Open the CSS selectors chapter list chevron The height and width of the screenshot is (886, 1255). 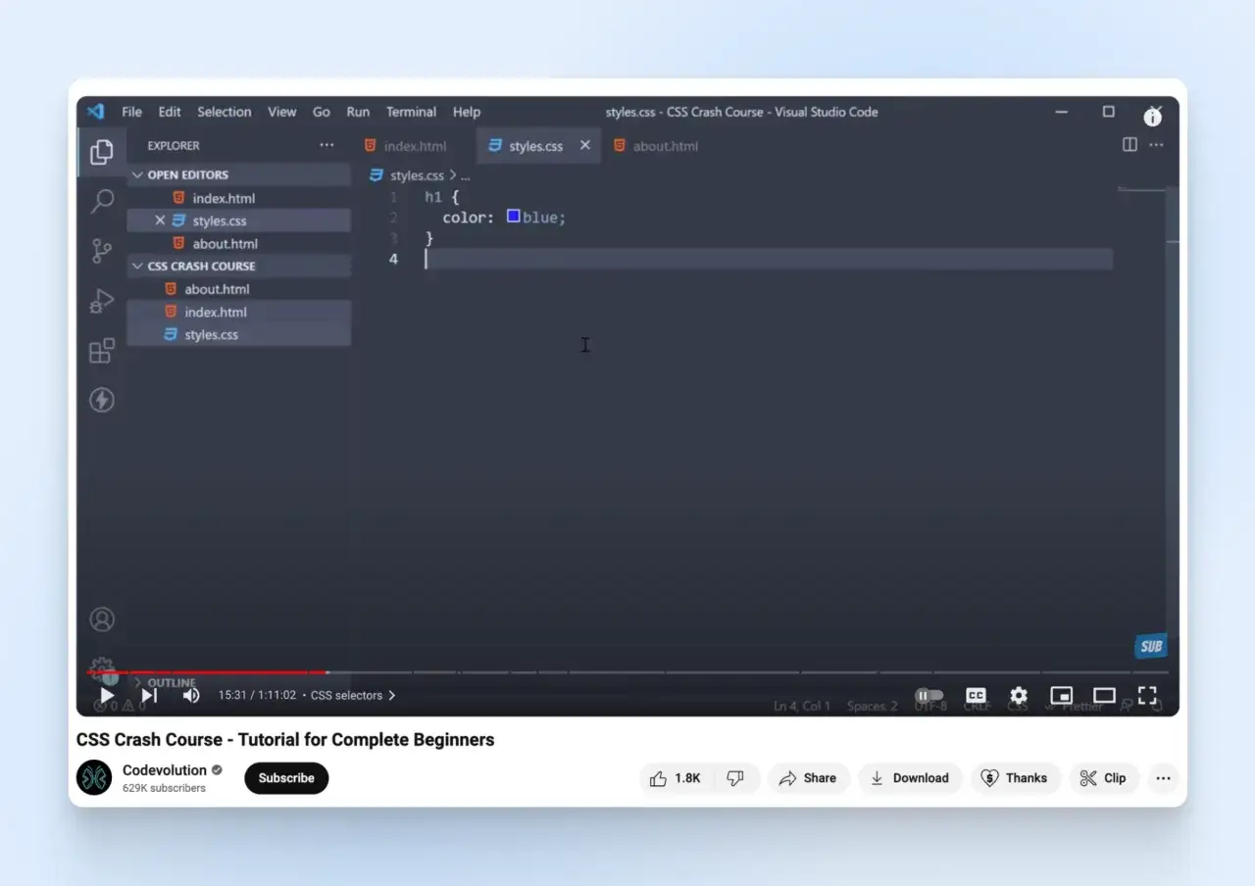coord(390,695)
